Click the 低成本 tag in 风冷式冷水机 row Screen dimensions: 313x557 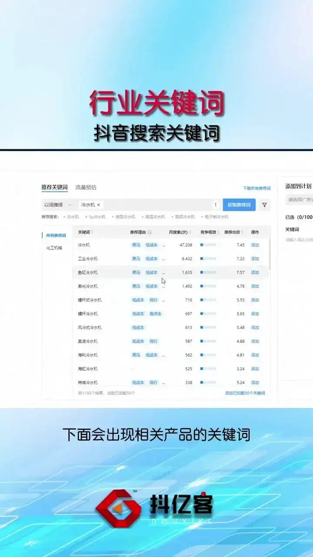pyautogui.click(x=138, y=328)
